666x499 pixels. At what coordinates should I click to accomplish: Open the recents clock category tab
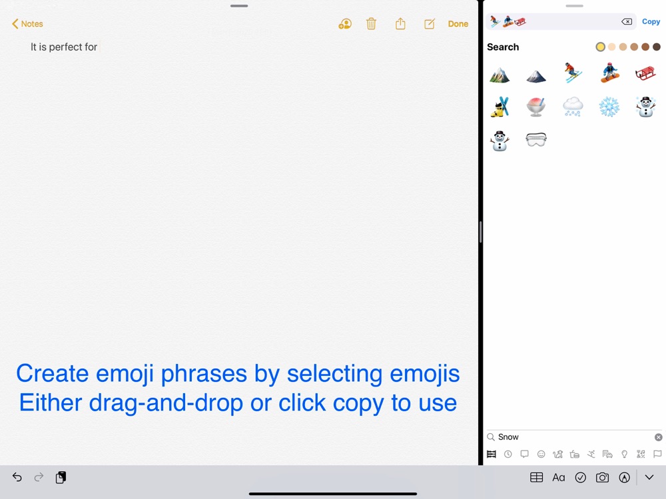pyautogui.click(x=508, y=454)
